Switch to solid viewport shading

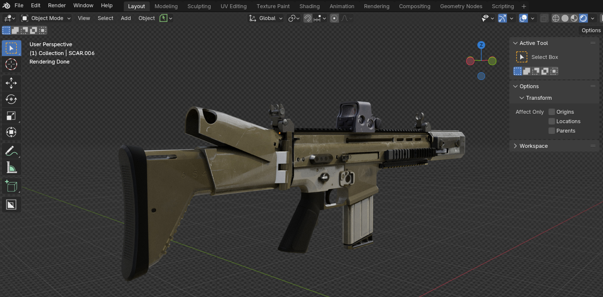(x=565, y=18)
